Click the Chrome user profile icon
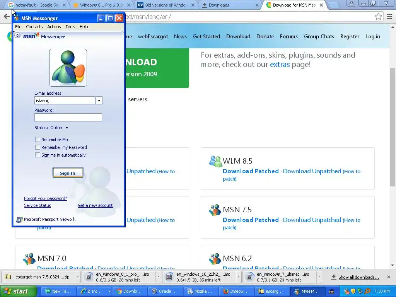This screenshot has width=396, height=297. pos(351,3)
